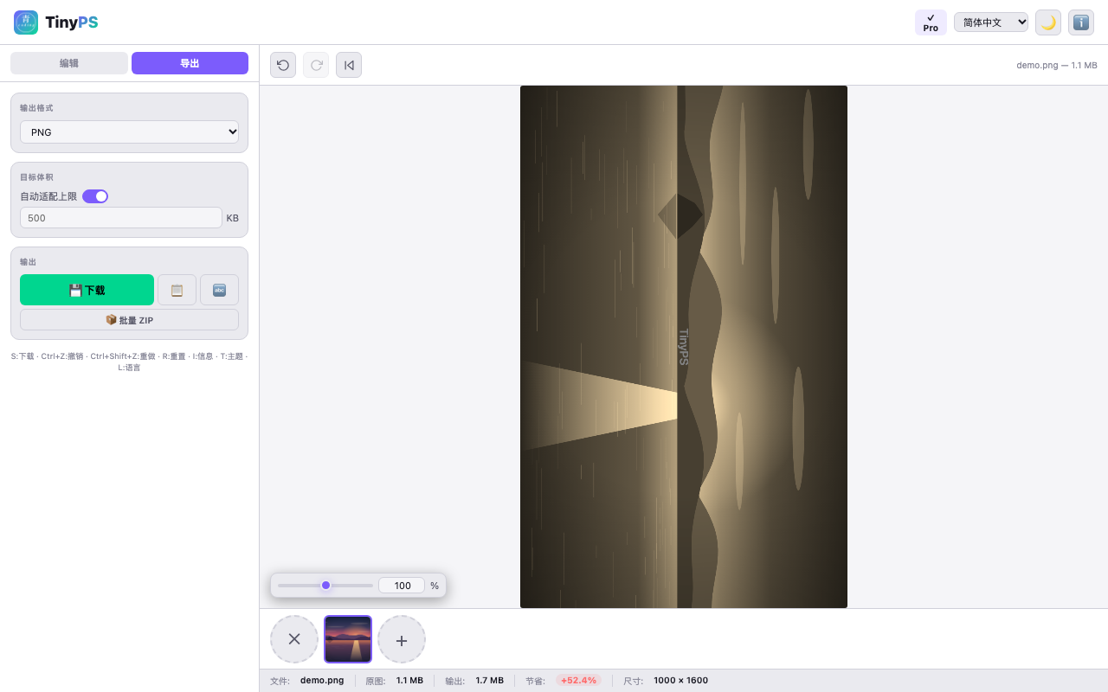Click the abc rename icon button
This screenshot has height=692, width=1108.
pyautogui.click(x=219, y=290)
